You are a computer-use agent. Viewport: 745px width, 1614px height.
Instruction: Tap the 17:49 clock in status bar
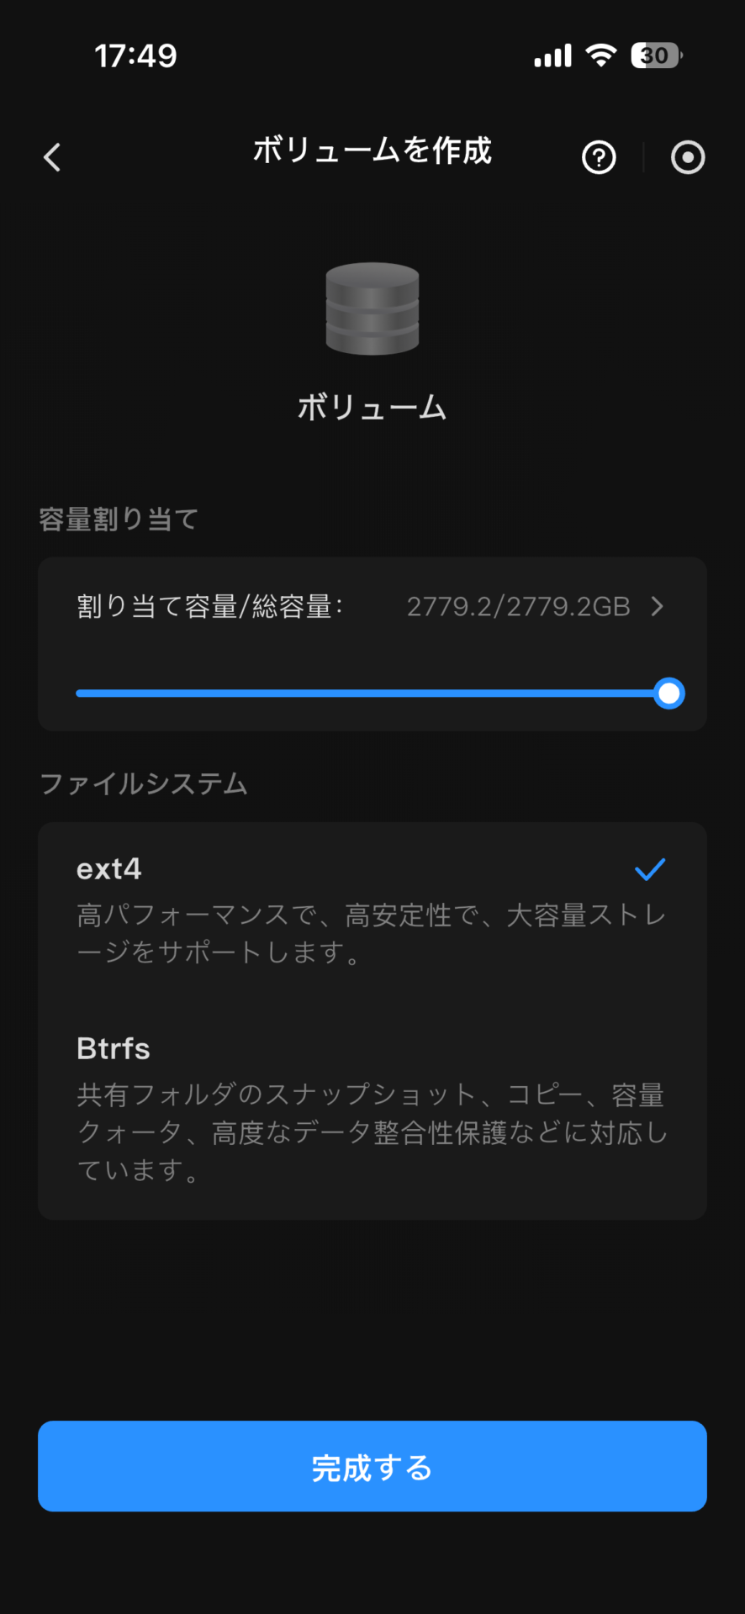click(x=135, y=56)
